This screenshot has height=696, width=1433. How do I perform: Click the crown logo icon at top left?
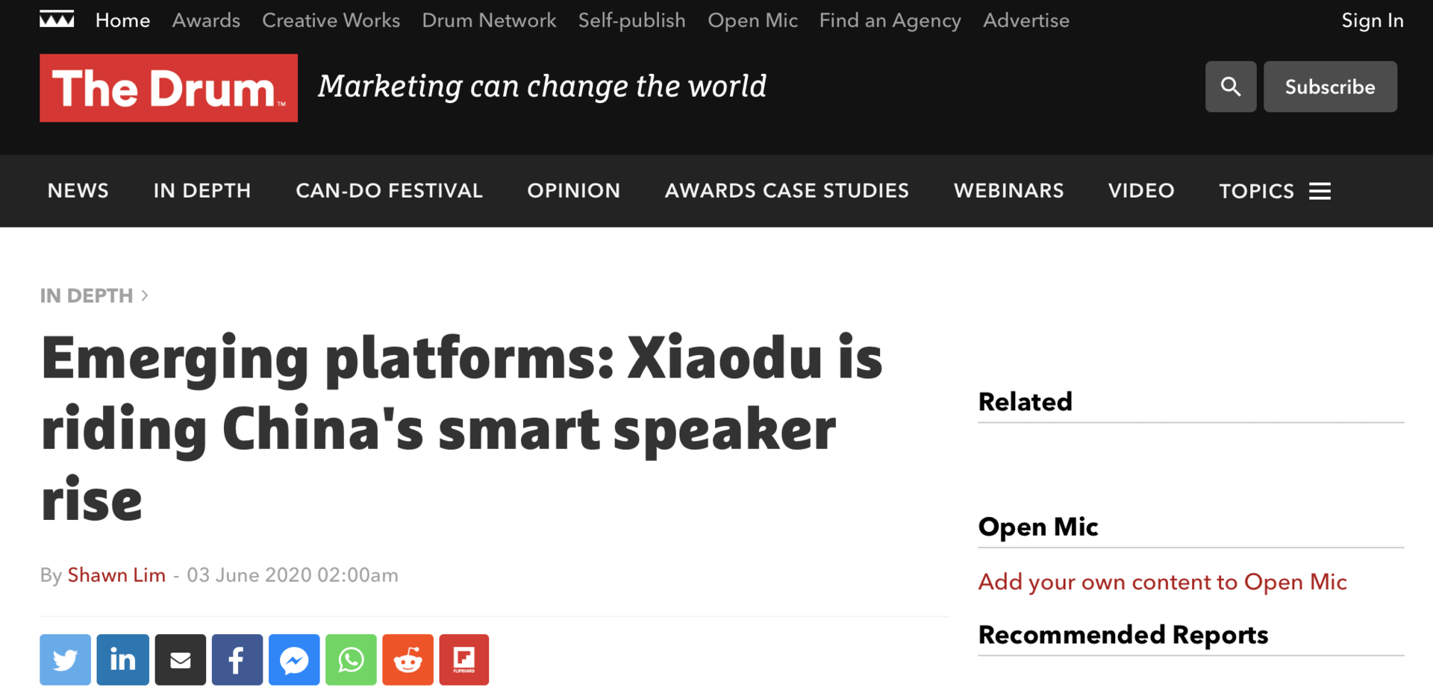tap(57, 20)
